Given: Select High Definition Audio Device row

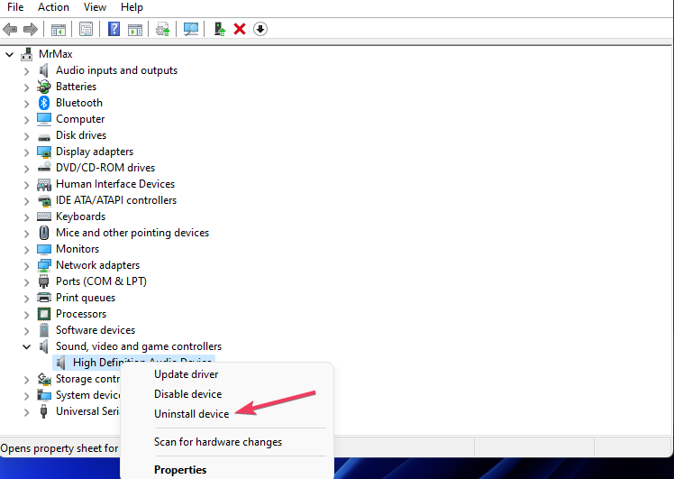Looking at the screenshot, I should [133, 363].
